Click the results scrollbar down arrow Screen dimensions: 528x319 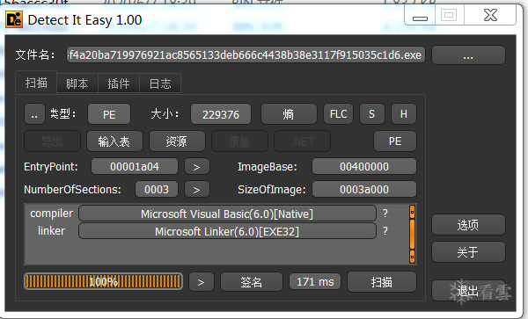412,257
